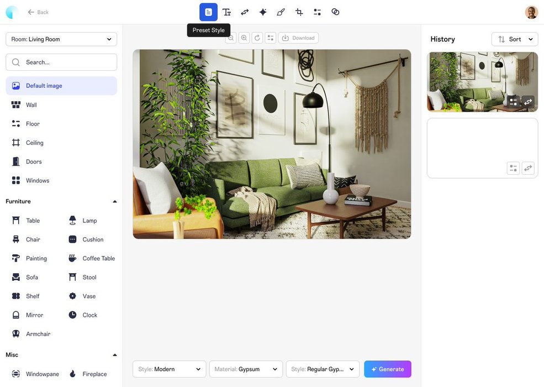Viewport: 544px width, 387px height.
Task: Open the Room: Living Room dropdown
Action: pyautogui.click(x=61, y=39)
